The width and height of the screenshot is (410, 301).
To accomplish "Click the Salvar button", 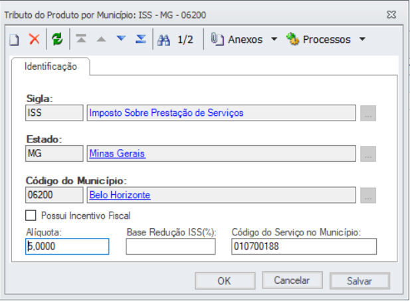I will (x=359, y=281).
